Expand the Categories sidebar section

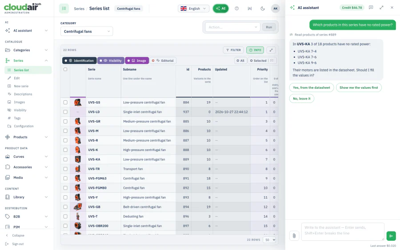click(27, 50)
